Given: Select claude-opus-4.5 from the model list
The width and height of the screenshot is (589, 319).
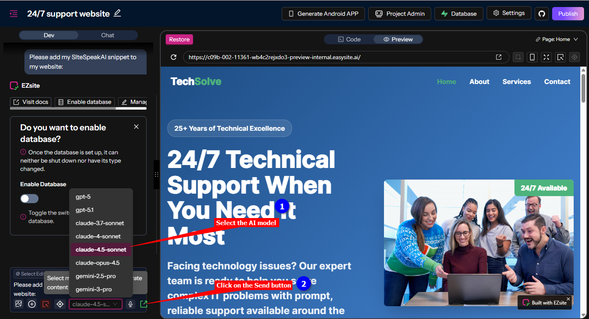Looking at the screenshot, I should click(x=97, y=263).
